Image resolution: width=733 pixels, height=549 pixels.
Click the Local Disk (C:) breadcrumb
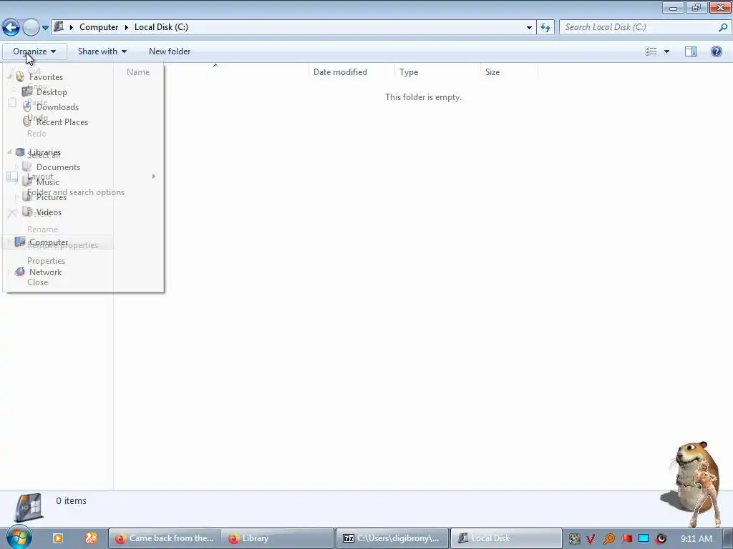(x=161, y=27)
